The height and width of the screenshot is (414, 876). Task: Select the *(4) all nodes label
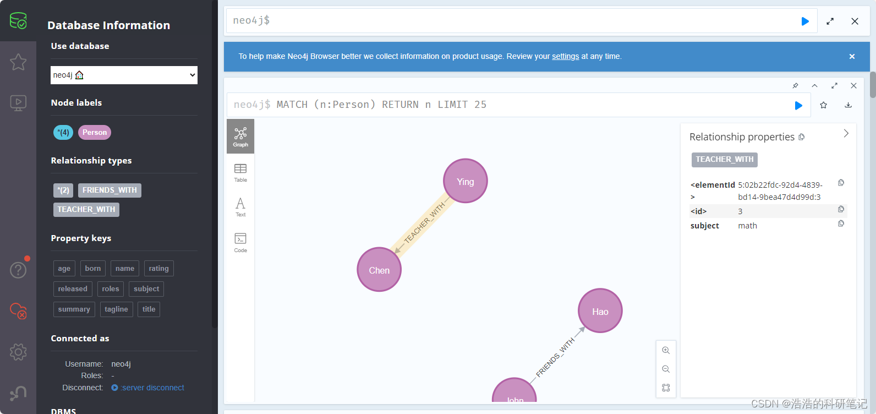[x=63, y=132]
